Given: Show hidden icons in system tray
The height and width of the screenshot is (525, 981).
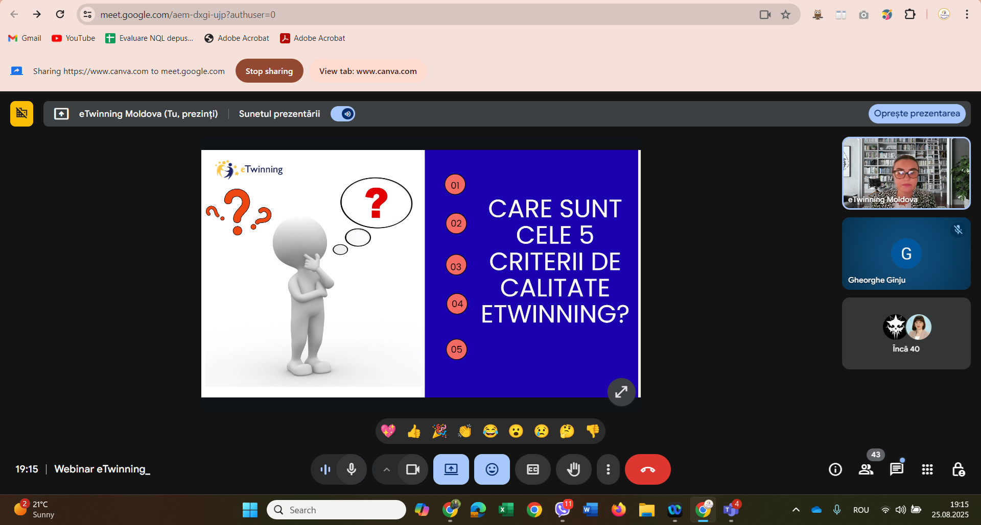Looking at the screenshot, I should [796, 510].
